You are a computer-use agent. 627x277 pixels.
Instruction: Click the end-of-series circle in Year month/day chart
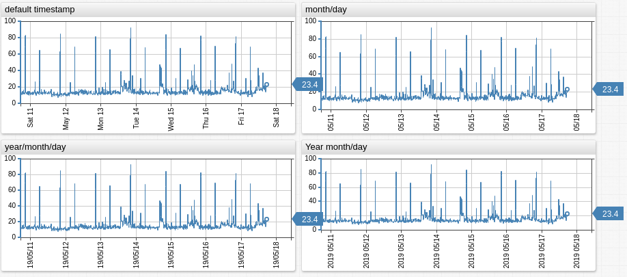567,214
